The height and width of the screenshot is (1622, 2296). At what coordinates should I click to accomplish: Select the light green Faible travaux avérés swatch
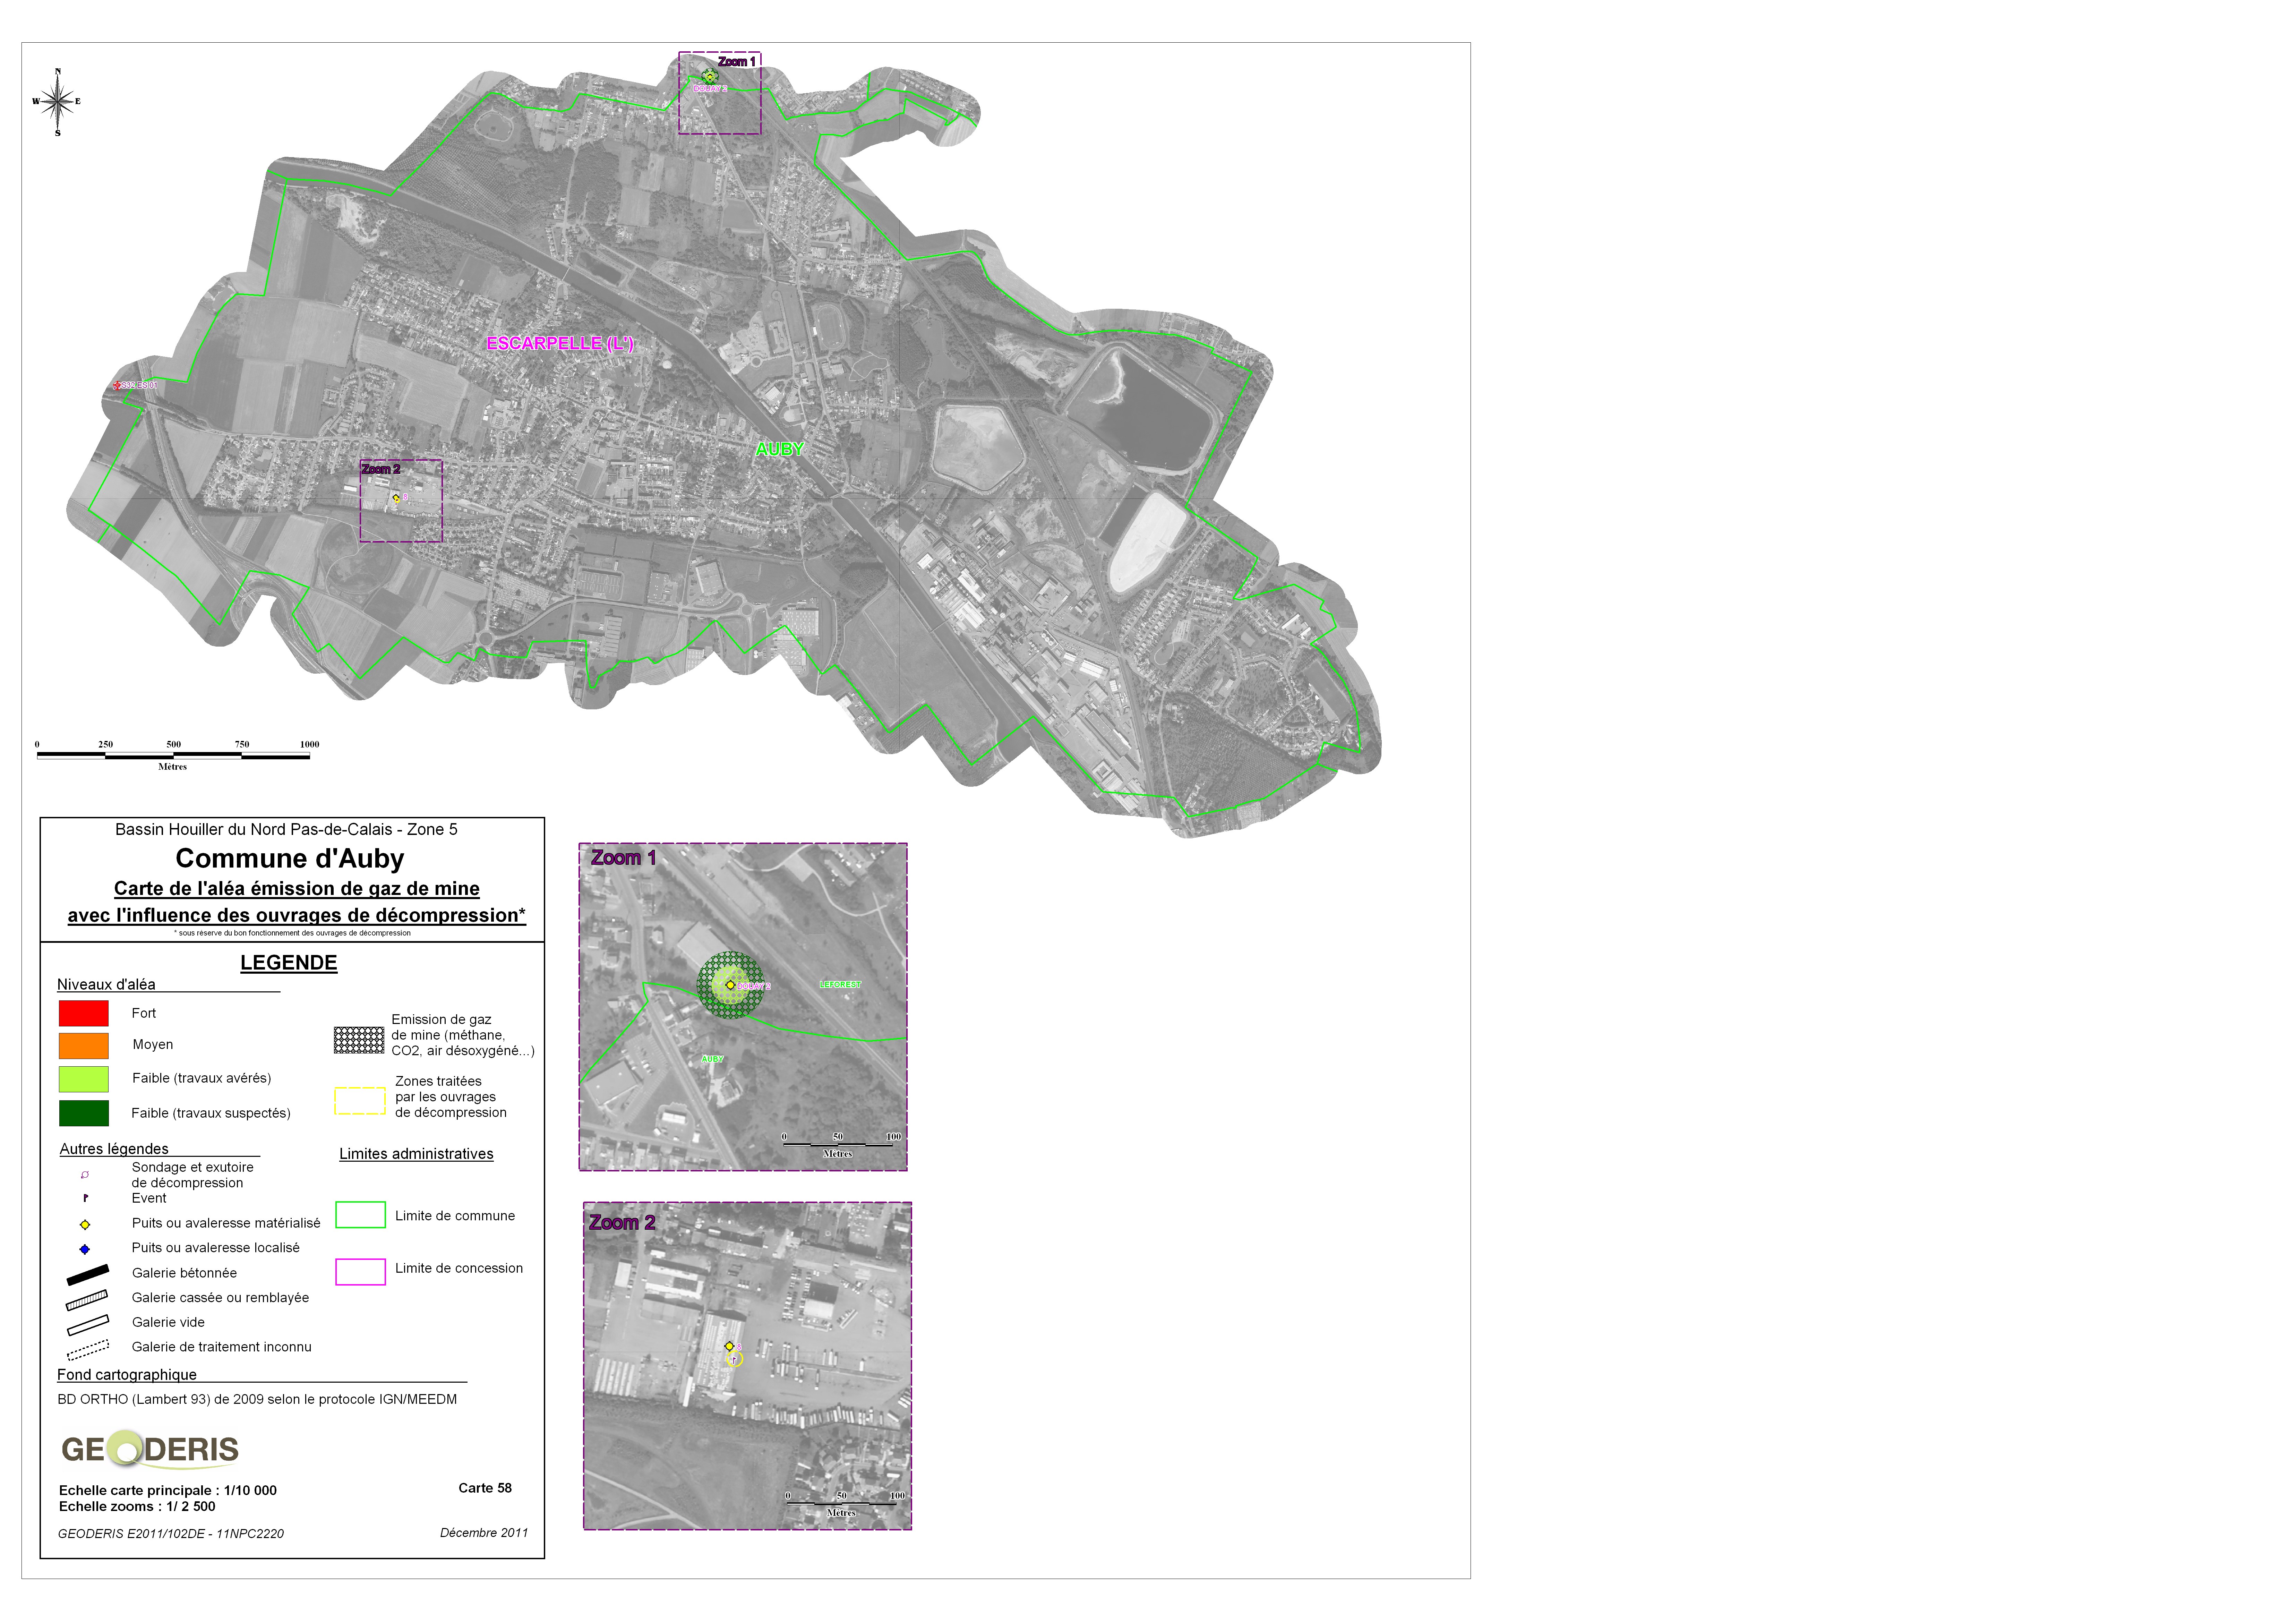84,1079
